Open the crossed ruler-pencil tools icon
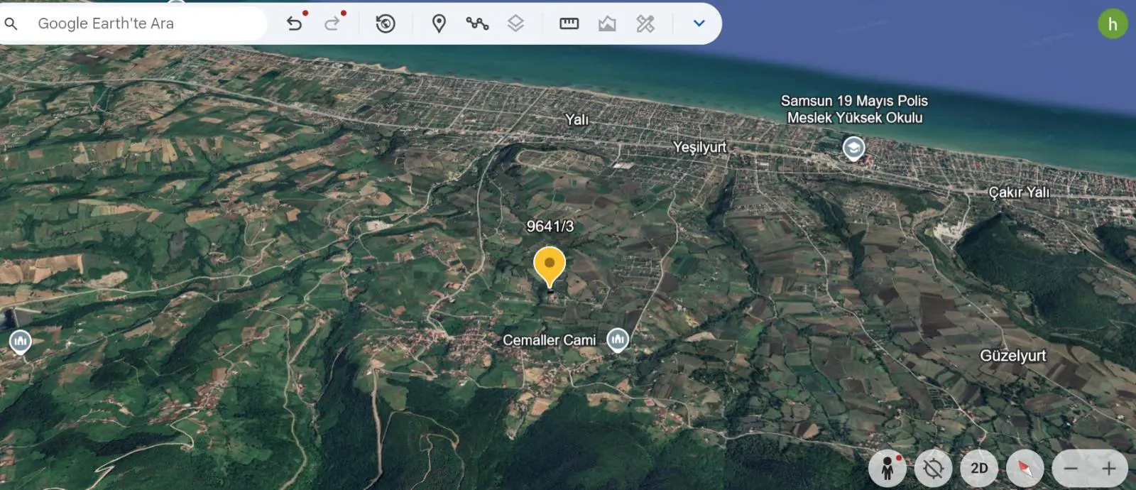Viewport: 1136px width, 490px height. pyautogui.click(x=645, y=23)
